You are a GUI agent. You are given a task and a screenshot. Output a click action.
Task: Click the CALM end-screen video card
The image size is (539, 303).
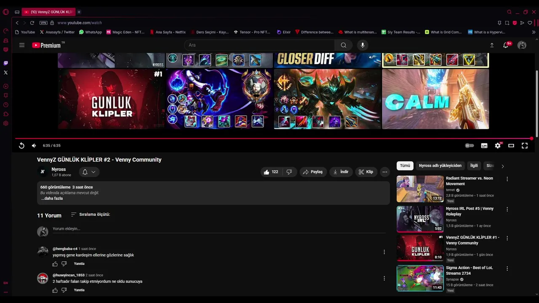435,99
